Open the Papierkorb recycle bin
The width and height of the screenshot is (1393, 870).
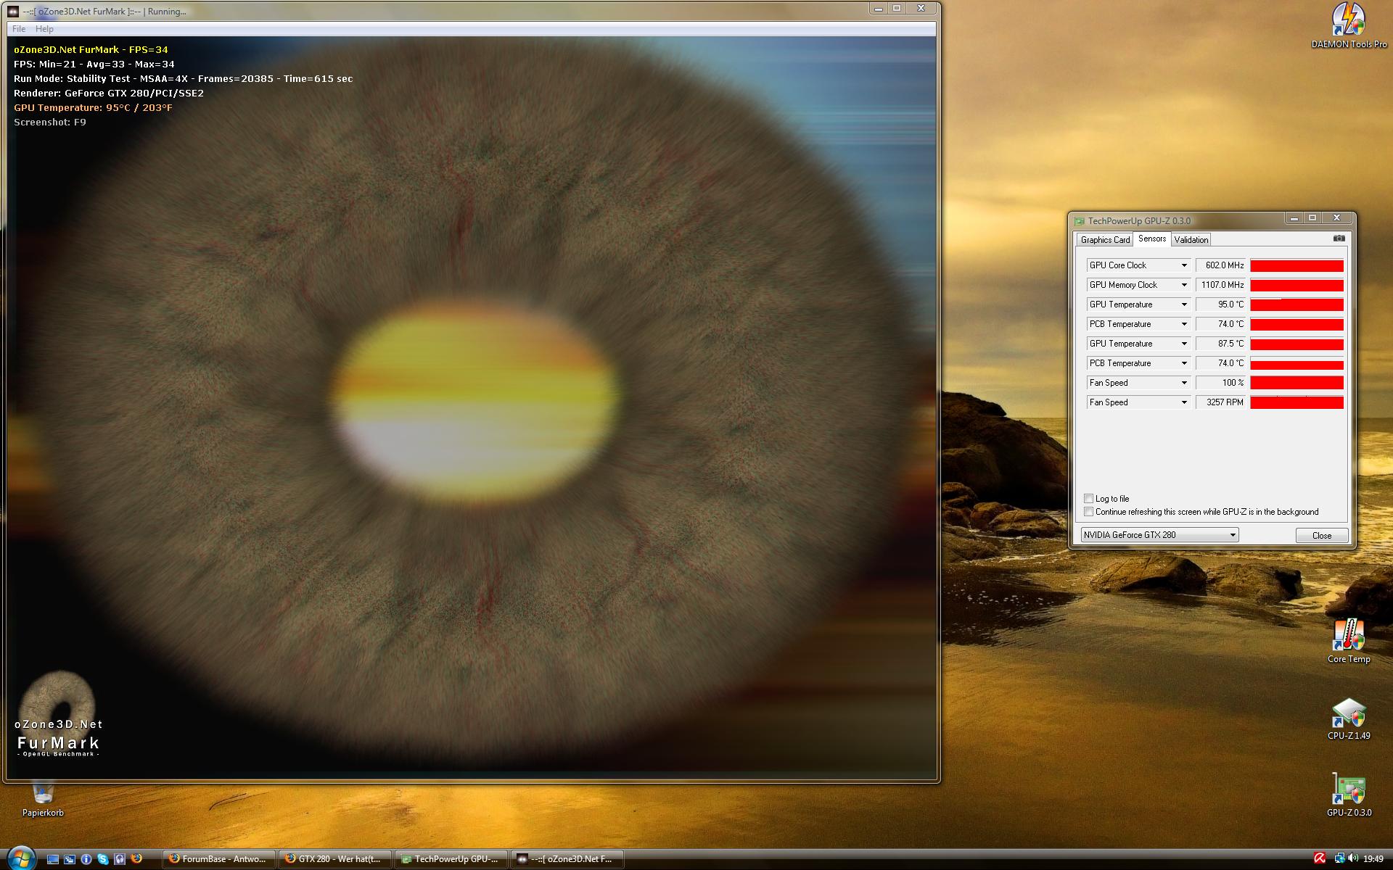42,794
